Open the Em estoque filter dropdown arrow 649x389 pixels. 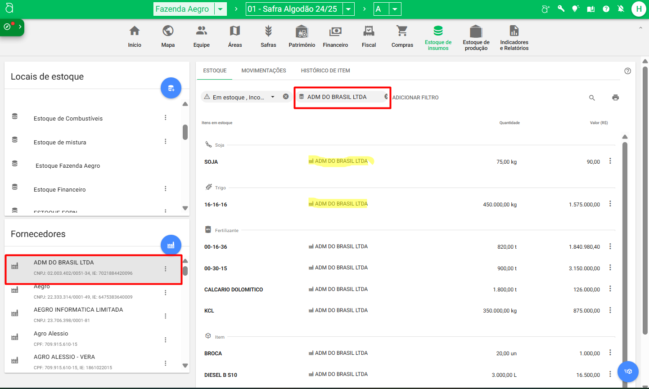tap(273, 97)
